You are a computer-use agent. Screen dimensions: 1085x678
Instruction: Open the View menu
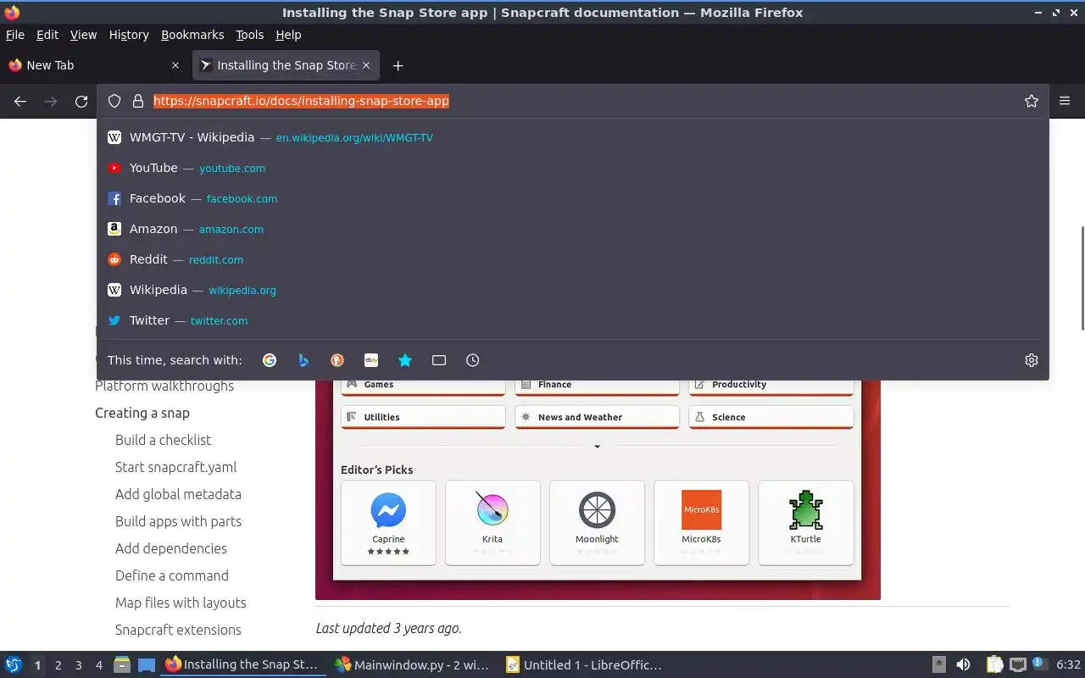[83, 35]
